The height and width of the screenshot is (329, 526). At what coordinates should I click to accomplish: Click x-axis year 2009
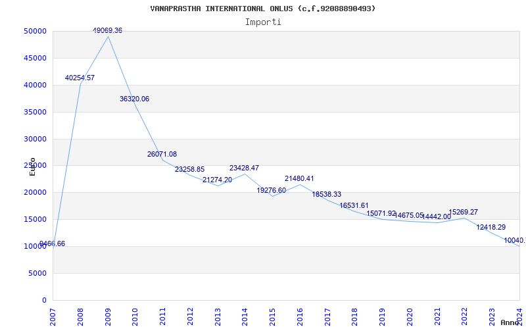[x=108, y=317]
